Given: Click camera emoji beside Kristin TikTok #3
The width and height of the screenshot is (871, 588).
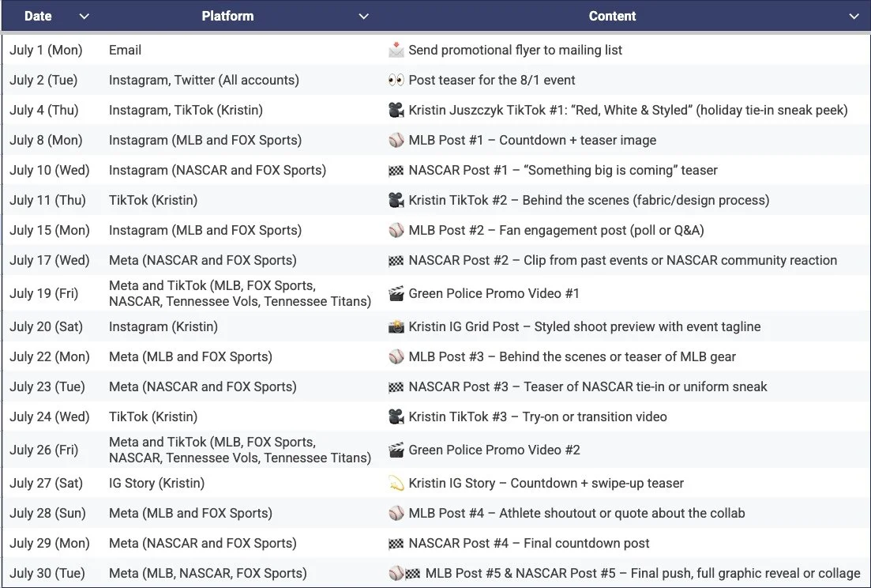Looking at the screenshot, I should click(396, 416).
